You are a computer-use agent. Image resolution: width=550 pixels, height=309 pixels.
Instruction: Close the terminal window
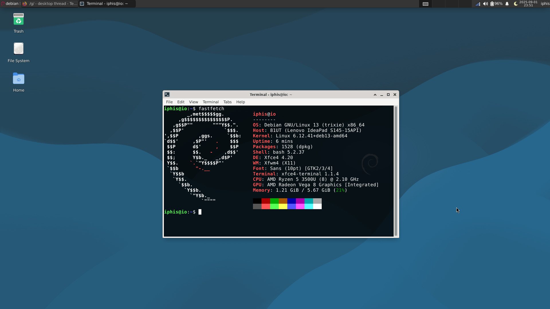(x=395, y=95)
